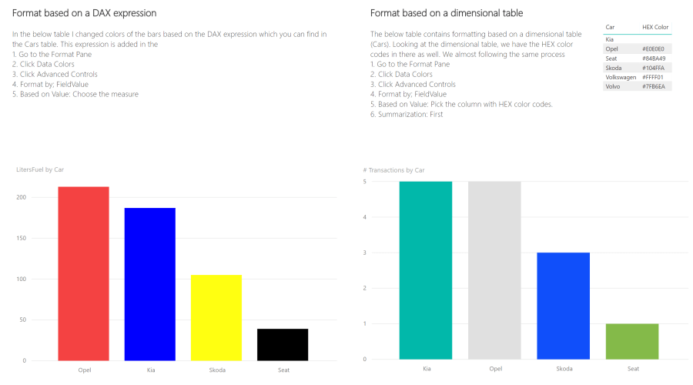Select the black Seat bar
693x385 pixels.
click(x=283, y=344)
